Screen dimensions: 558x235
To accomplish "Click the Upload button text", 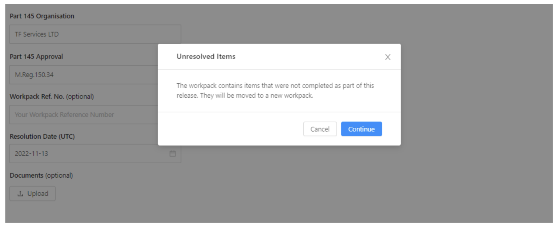I will coord(38,194).
